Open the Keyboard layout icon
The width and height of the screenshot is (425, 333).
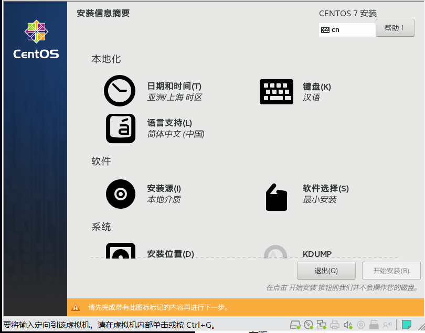[276, 92]
